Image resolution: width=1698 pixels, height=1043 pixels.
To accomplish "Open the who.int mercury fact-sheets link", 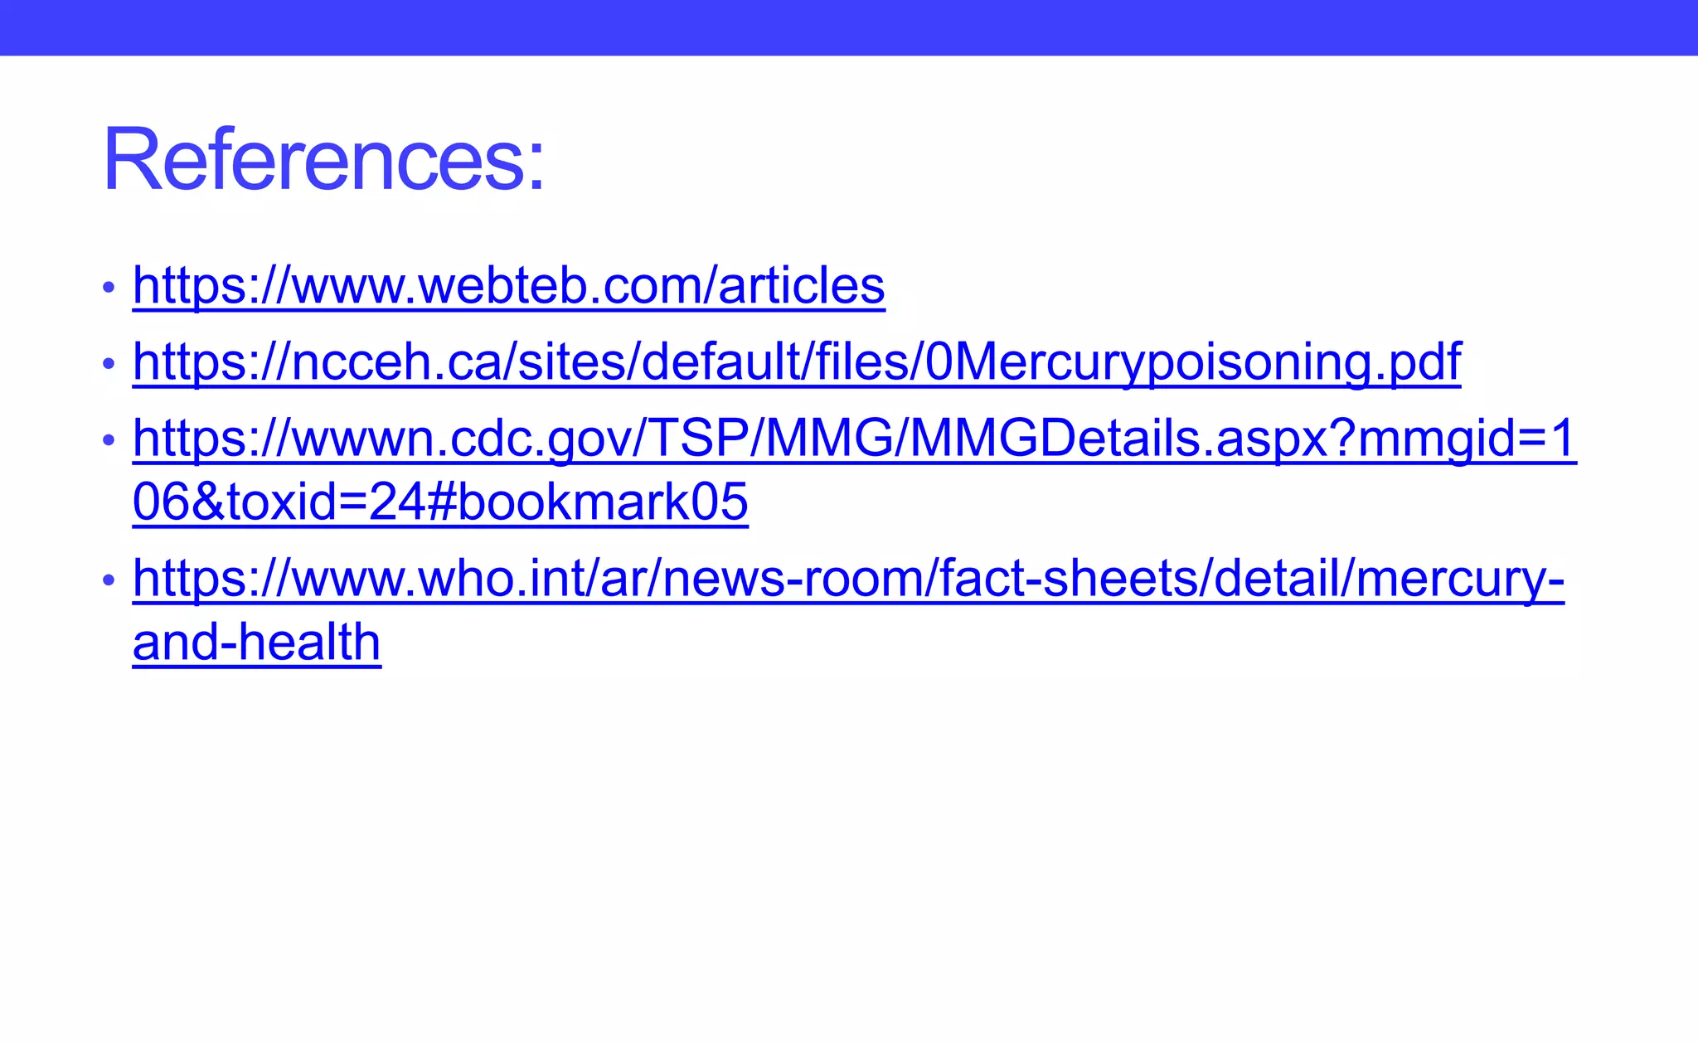I will coord(848,579).
